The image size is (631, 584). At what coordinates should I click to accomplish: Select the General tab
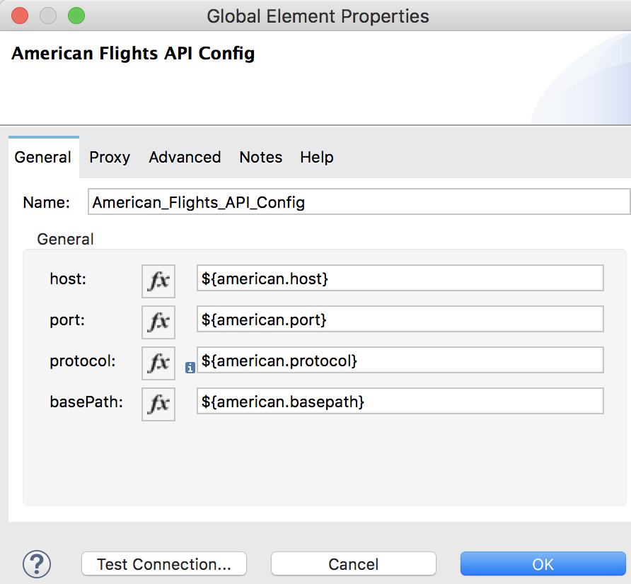tap(43, 157)
